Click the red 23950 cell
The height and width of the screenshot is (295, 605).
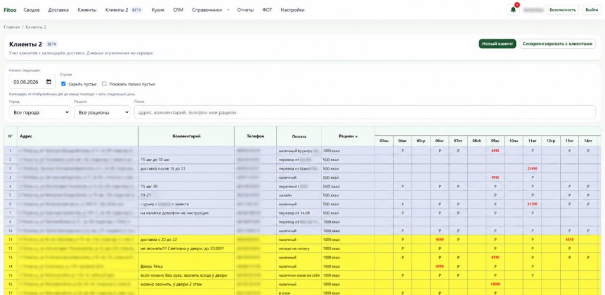532,169
